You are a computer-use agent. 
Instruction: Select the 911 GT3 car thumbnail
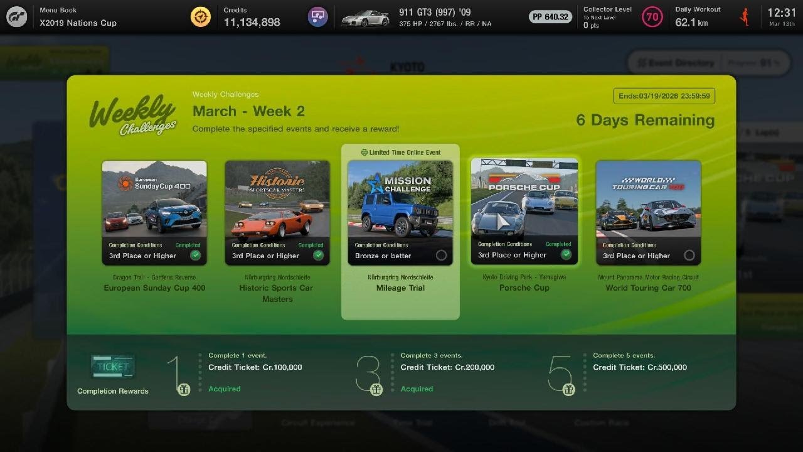coord(365,18)
